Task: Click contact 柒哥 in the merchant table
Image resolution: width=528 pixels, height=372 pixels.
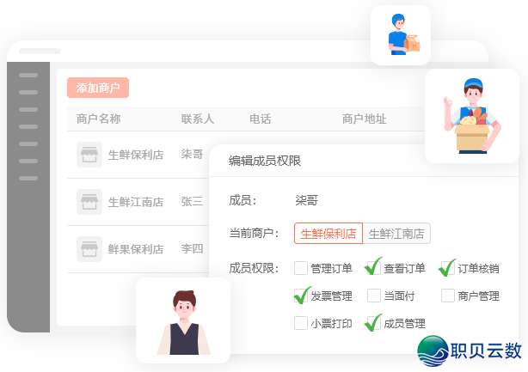Action: [x=192, y=154]
